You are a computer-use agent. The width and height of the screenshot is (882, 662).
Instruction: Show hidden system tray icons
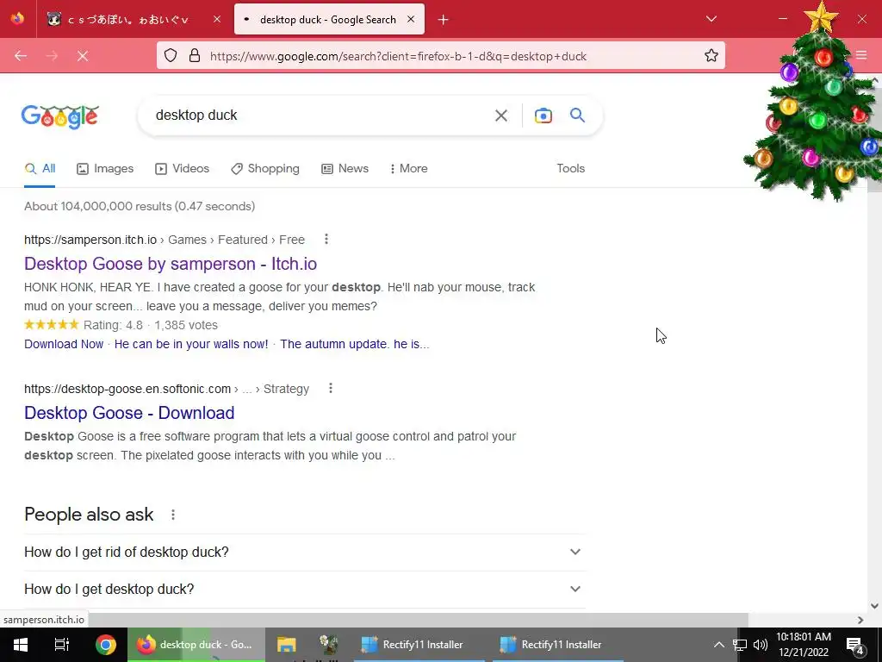tap(719, 645)
